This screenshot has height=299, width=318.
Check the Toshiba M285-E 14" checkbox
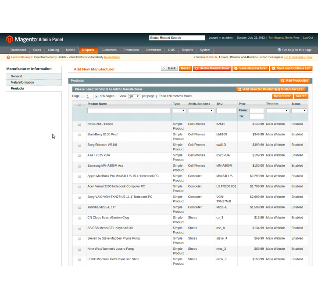79,208
